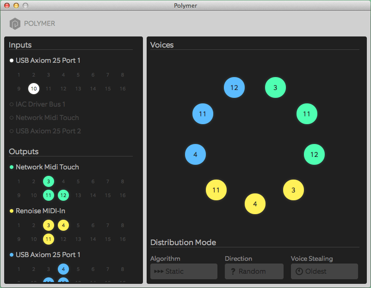The width and height of the screenshot is (371, 288).
Task: Toggle the Network Midi Touch output
Action: click(x=44, y=167)
